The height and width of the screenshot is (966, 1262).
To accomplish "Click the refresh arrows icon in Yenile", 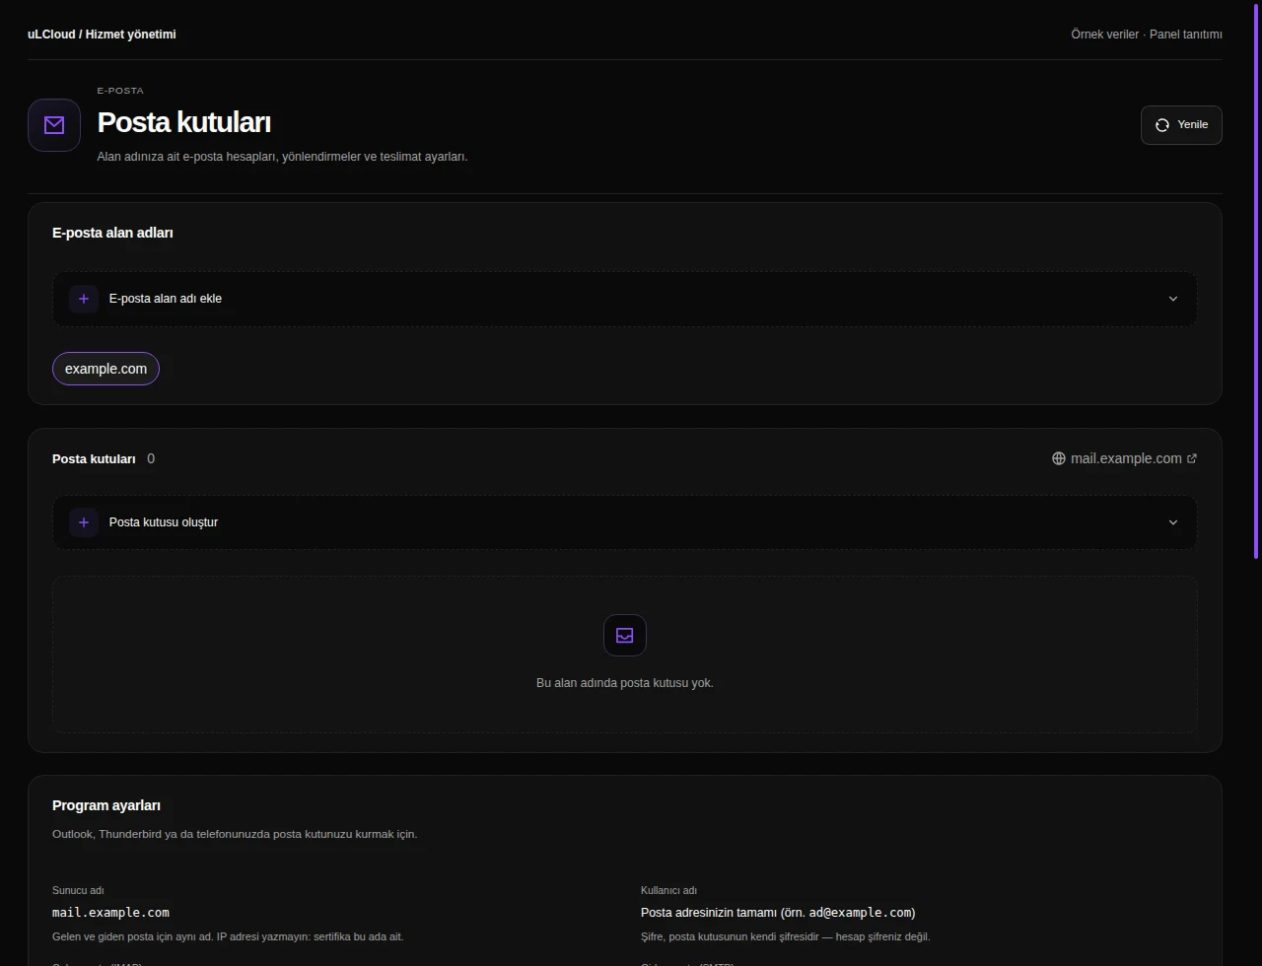I will pyautogui.click(x=1162, y=125).
